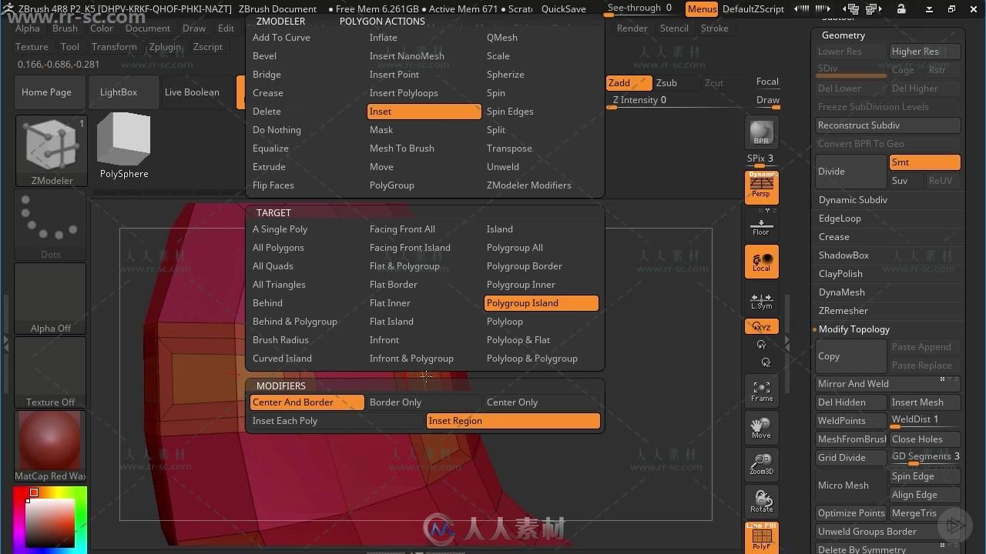Viewport: 986px width, 554px height.
Task: Choose Inset polygon action
Action: [424, 112]
